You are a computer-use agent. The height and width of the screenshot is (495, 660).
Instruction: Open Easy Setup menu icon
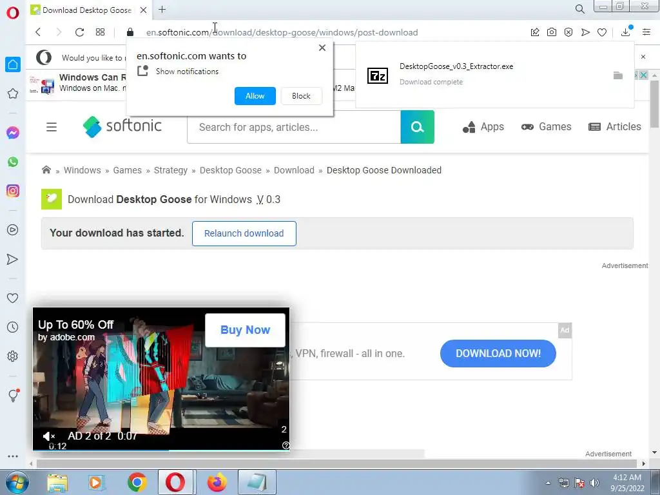646,32
